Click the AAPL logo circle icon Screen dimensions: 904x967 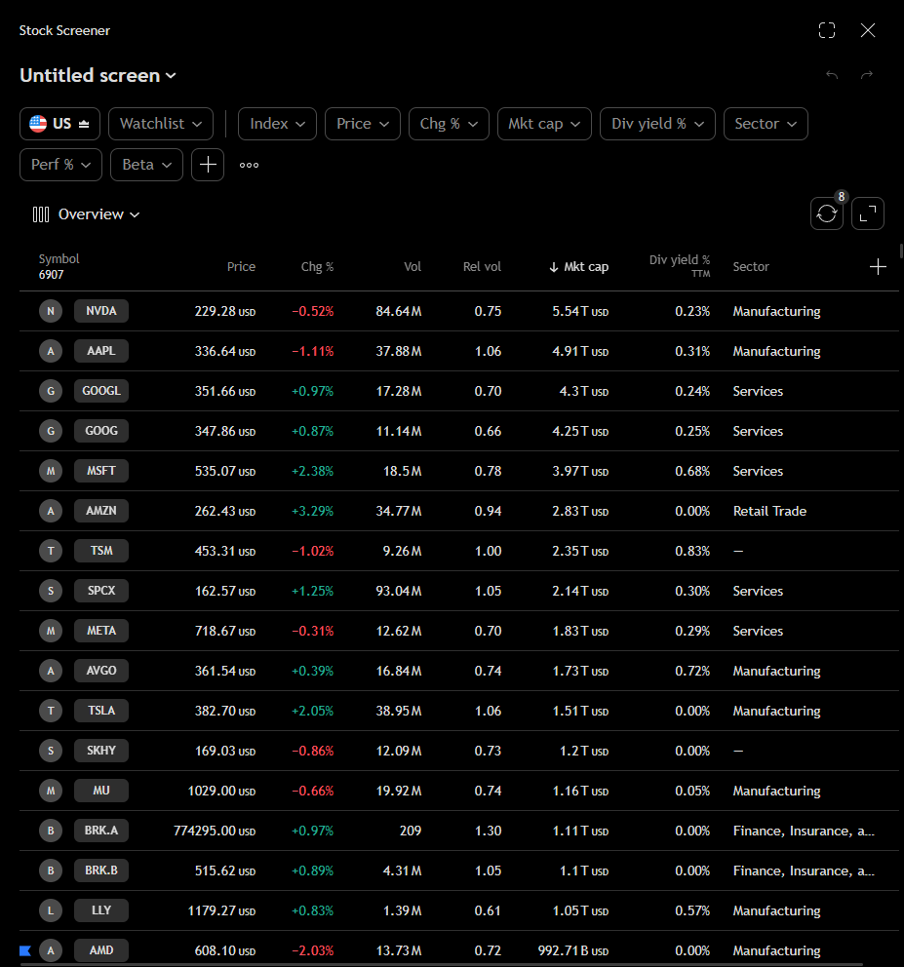tap(51, 351)
